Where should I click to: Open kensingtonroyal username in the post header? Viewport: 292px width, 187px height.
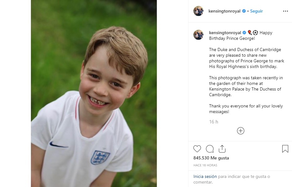pyautogui.click(x=224, y=11)
